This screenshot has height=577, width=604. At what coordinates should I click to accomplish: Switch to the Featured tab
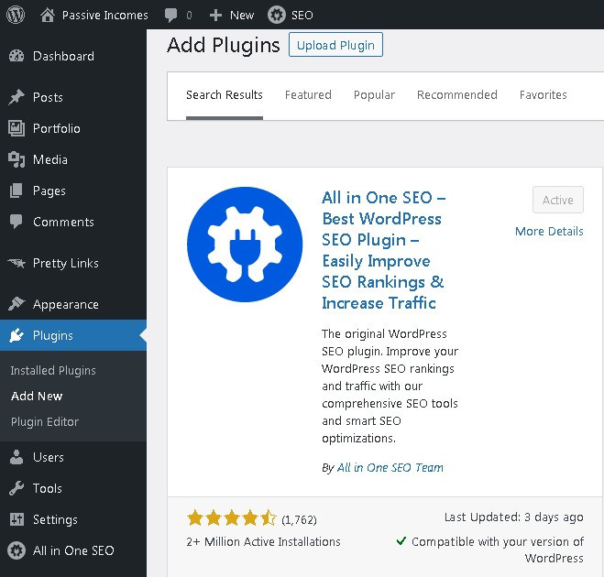tap(308, 95)
